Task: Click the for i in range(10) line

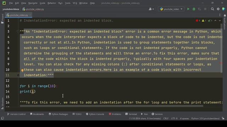Action: point(39,86)
